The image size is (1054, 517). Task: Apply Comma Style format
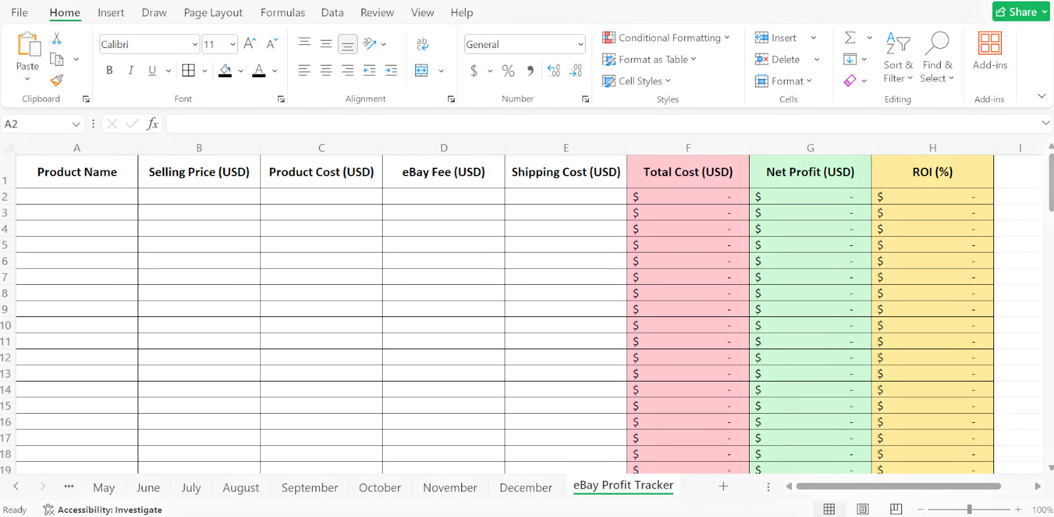(530, 70)
